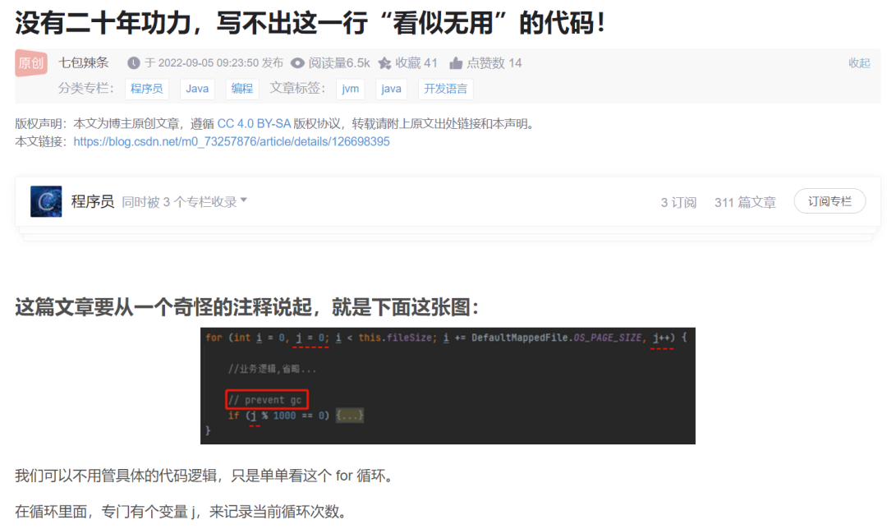Open the 开发语言 article tag
This screenshot has width=887, height=529.
[446, 89]
